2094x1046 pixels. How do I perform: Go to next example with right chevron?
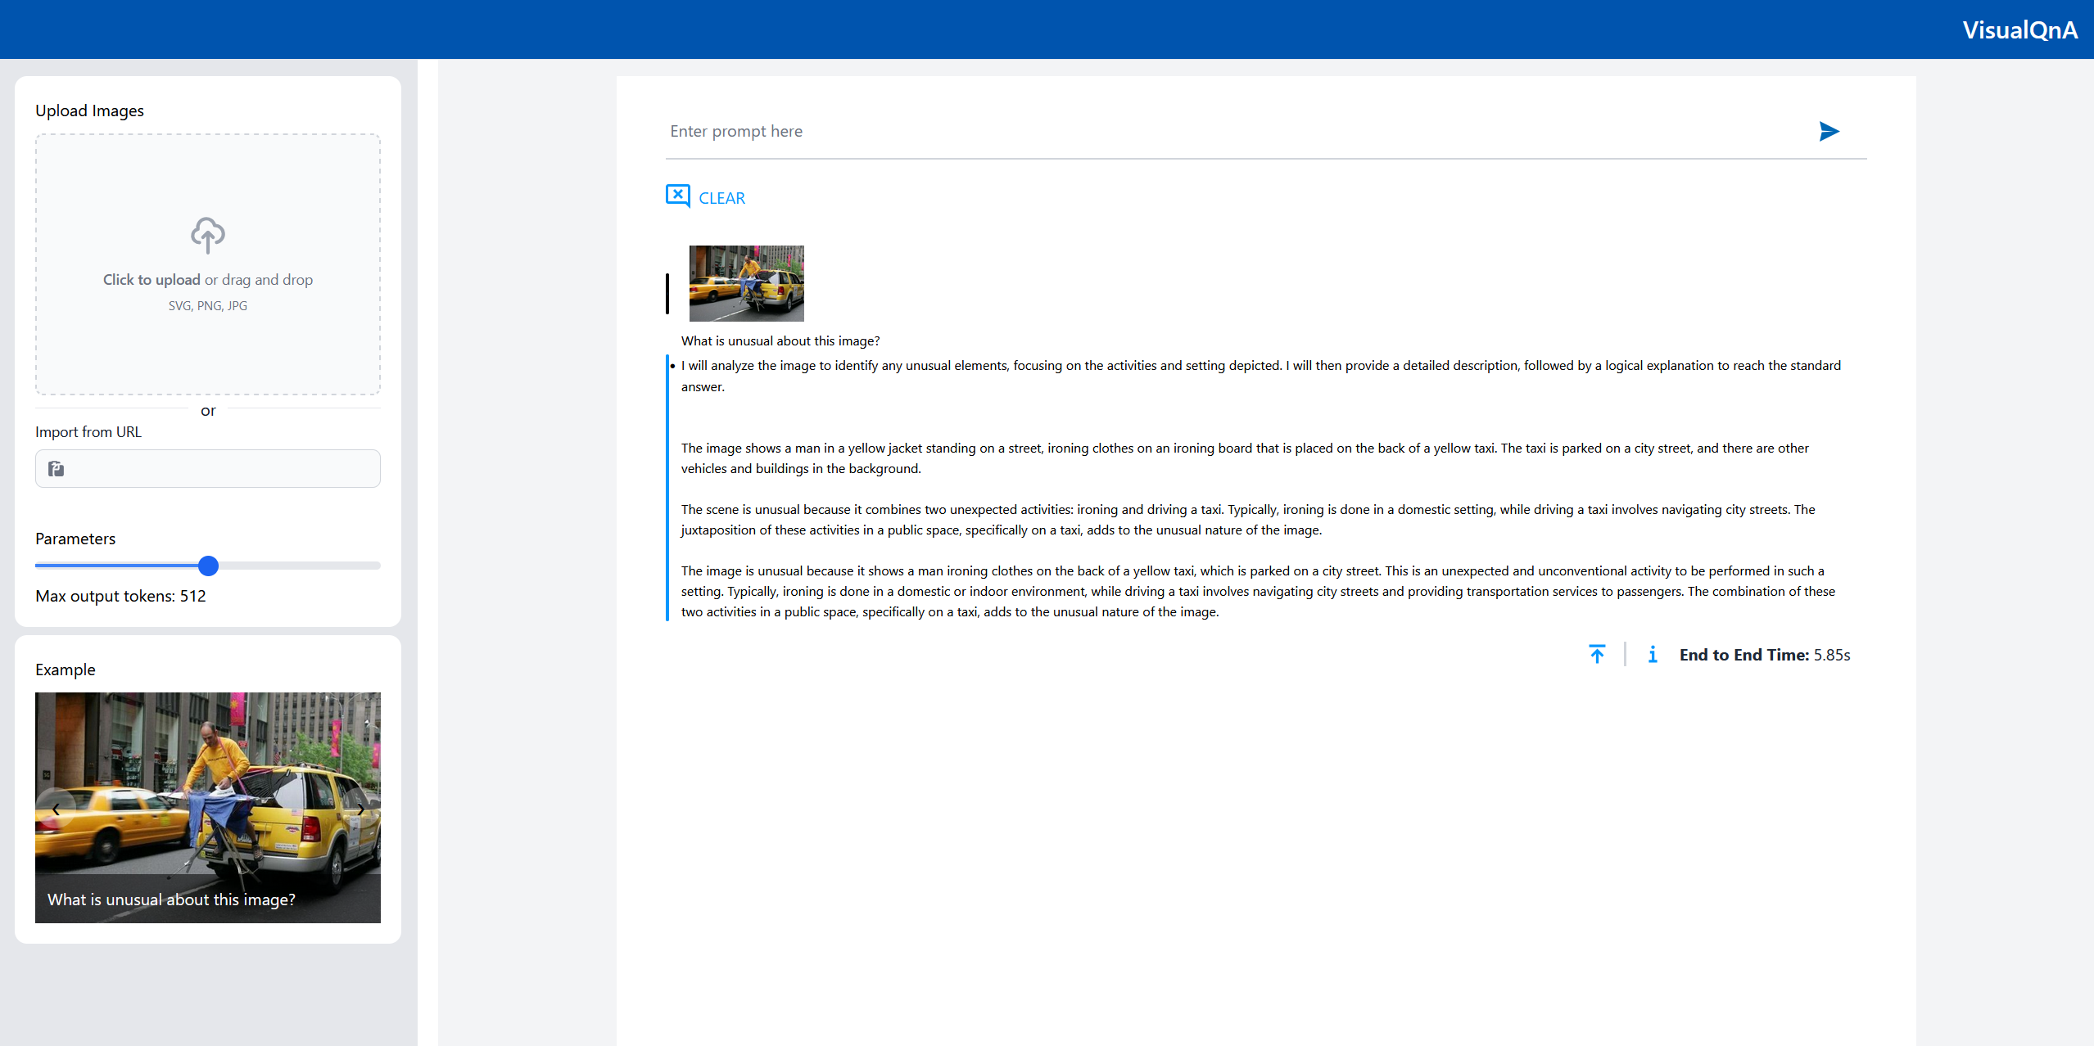pyautogui.click(x=360, y=809)
